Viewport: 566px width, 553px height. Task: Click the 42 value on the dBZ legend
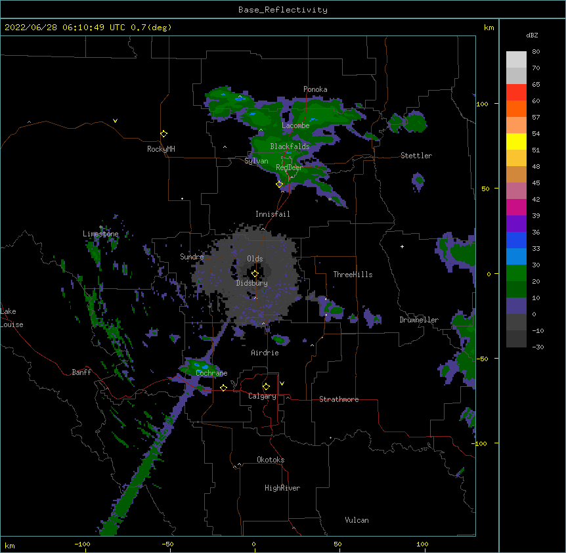536,199
